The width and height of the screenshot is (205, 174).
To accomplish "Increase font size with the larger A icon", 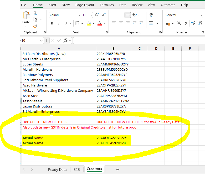I will coord(97,15).
